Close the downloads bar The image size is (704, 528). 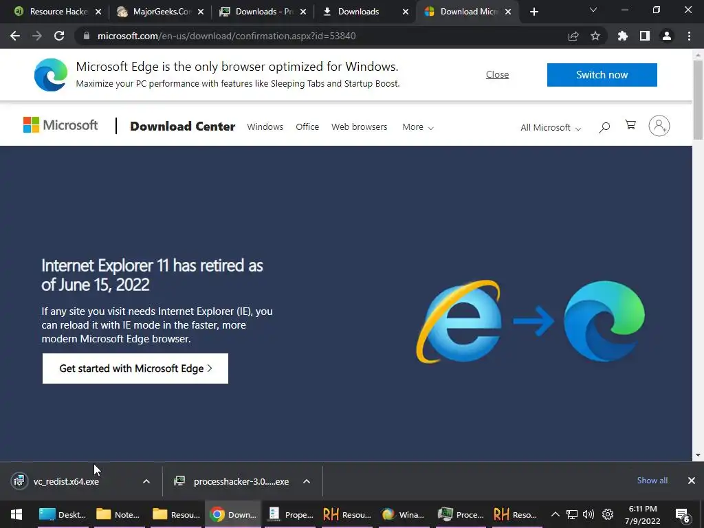pos(692,481)
